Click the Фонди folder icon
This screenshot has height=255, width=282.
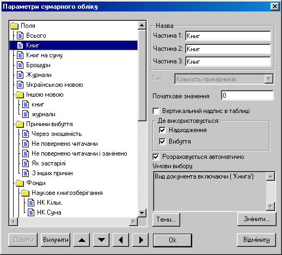[x=20, y=183]
